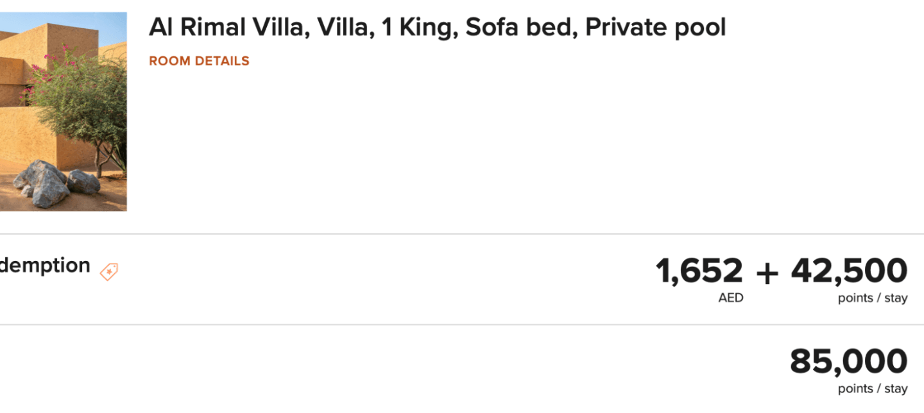Click the Al Rimal Villa photo thumbnail
The width and height of the screenshot is (924, 413).
[x=63, y=112]
